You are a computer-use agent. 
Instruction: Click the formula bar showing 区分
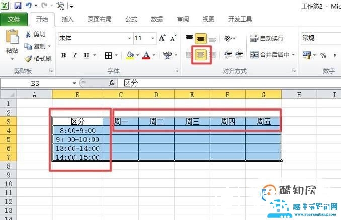click(x=229, y=83)
